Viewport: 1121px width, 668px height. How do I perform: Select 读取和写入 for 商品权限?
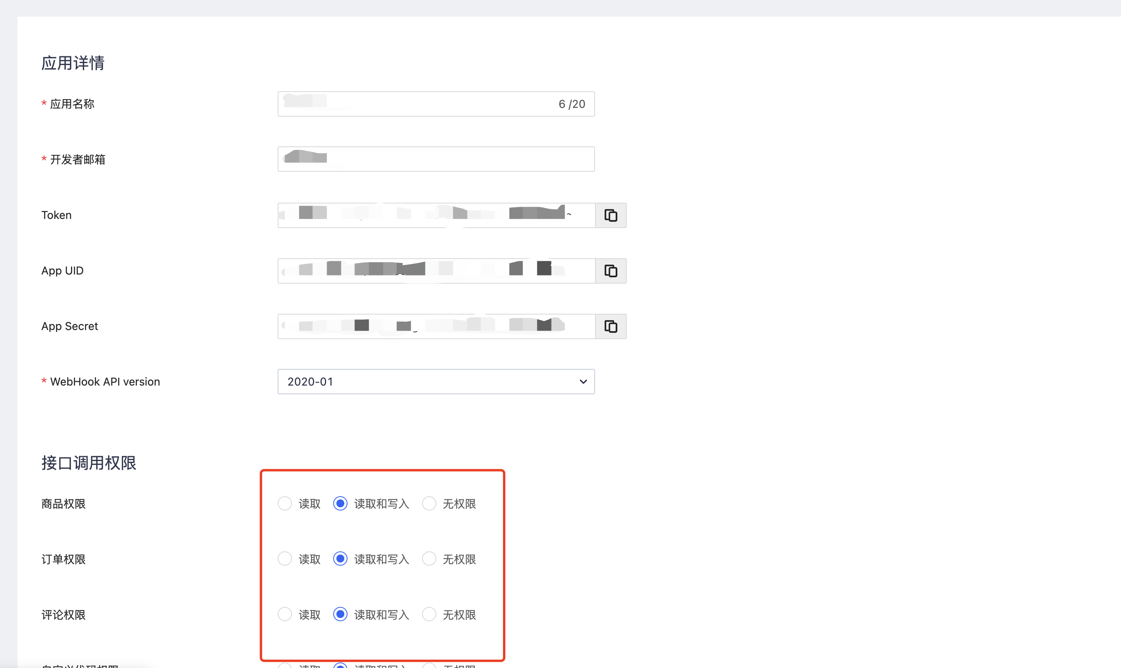click(340, 503)
